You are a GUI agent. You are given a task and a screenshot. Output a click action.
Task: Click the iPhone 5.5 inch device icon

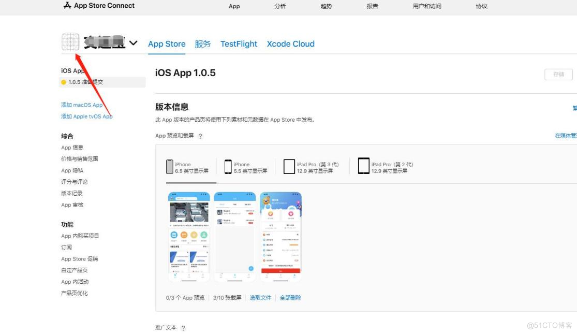(x=228, y=167)
